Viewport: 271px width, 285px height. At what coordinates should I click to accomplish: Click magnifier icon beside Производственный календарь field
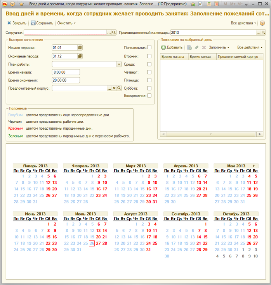263,33
